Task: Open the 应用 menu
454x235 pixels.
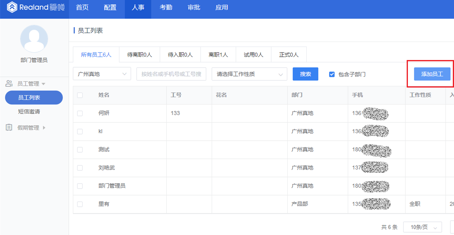Action: [x=221, y=7]
